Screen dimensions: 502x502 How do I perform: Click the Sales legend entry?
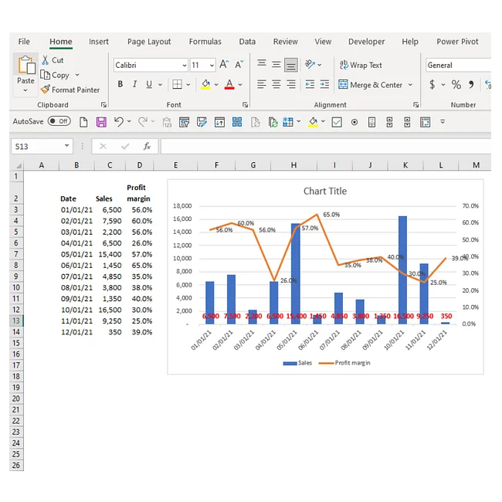coord(297,363)
